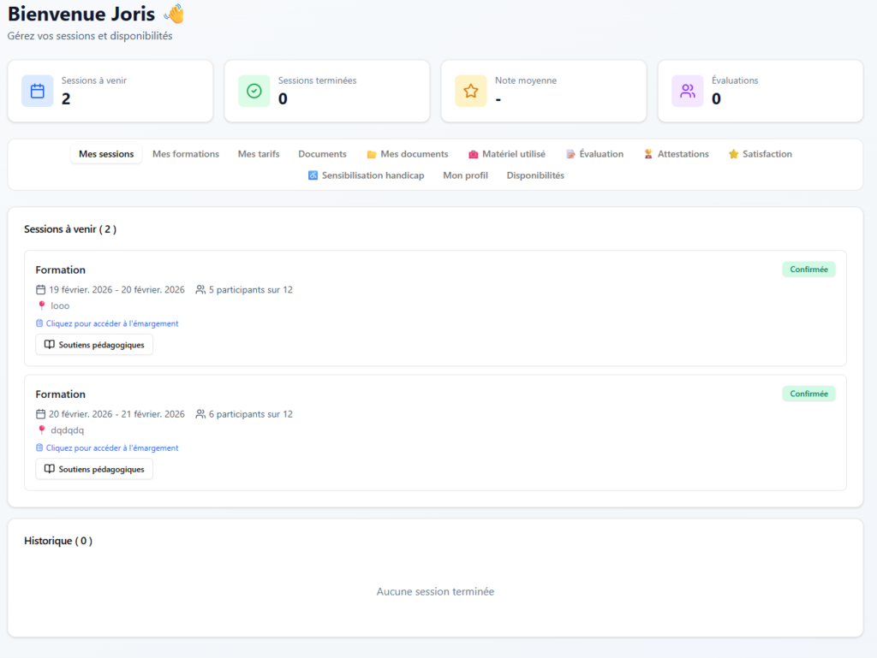Click the Gérez vos sessions et disponibilités subtitle
The width and height of the screenshot is (877, 658).
[89, 36]
